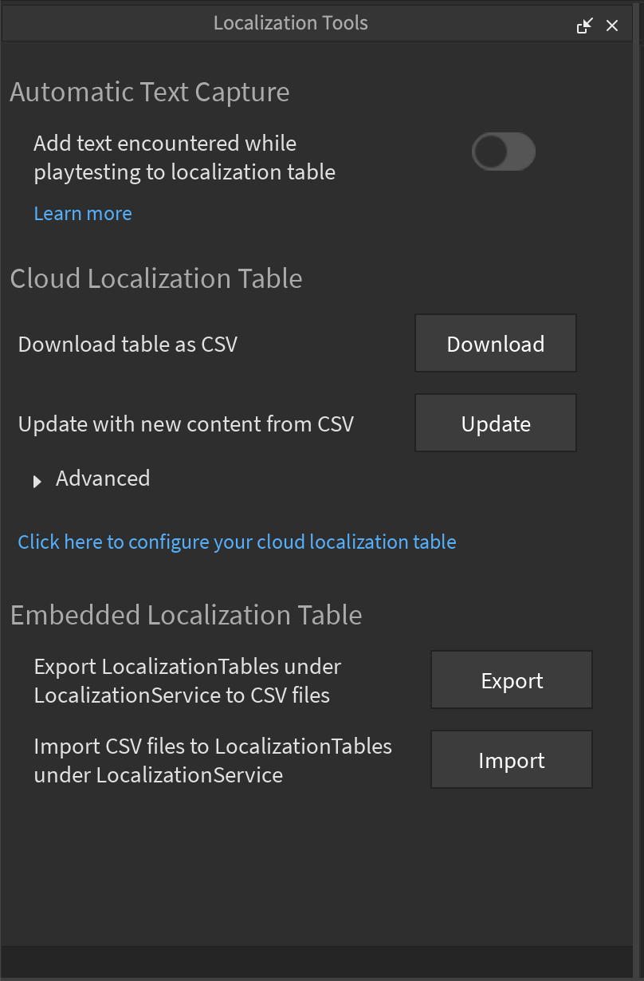644x981 pixels.
Task: Open the Learn more link
Action: pyautogui.click(x=83, y=214)
